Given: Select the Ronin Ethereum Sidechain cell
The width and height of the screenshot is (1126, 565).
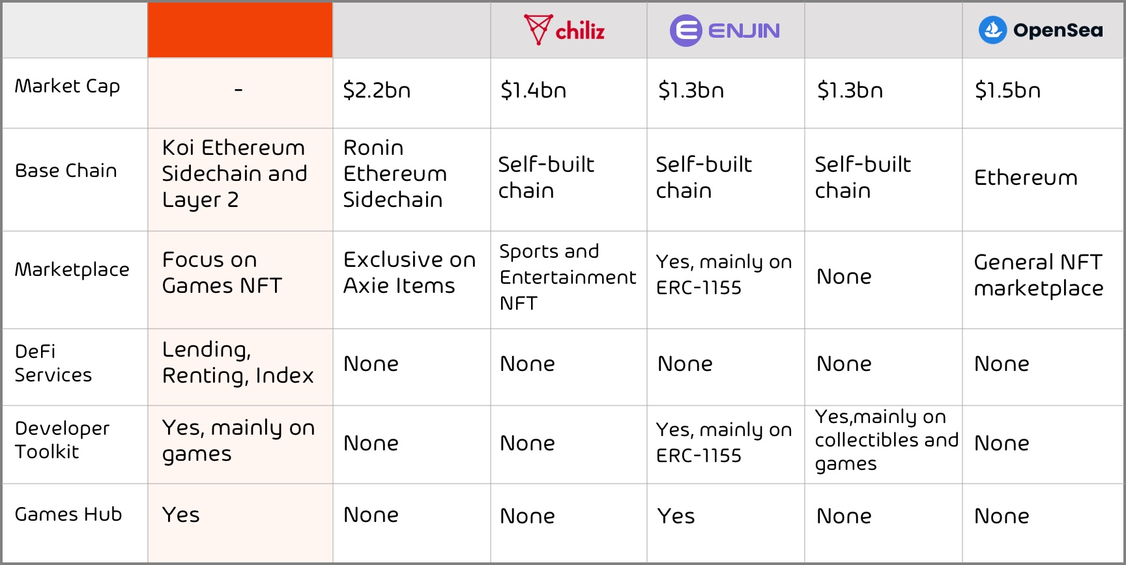Looking at the screenshot, I should 395,174.
